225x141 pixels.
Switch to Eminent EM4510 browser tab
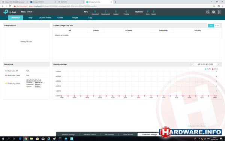pyautogui.click(x=42, y=2)
